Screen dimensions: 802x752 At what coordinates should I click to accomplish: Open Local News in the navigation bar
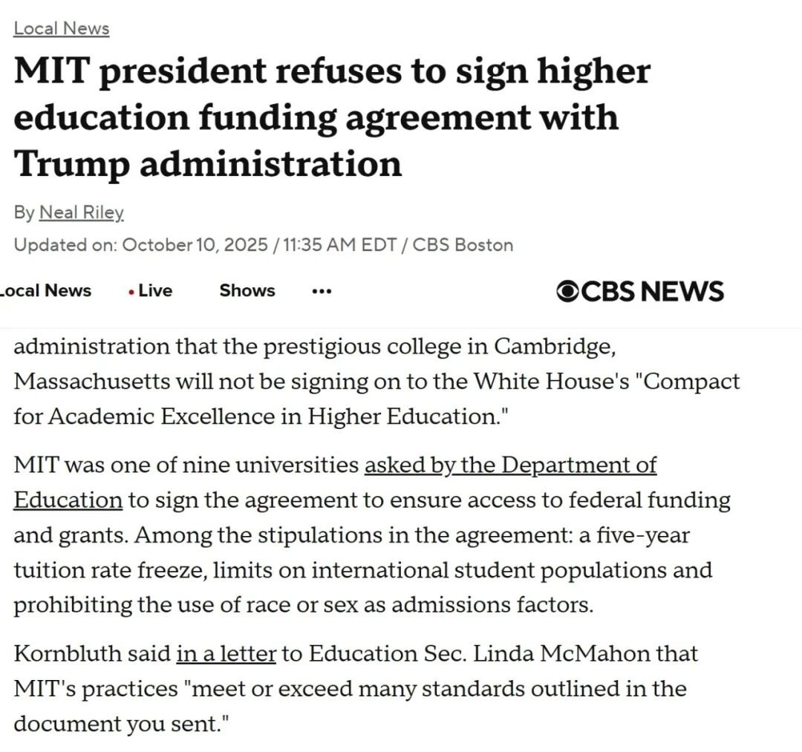point(46,290)
